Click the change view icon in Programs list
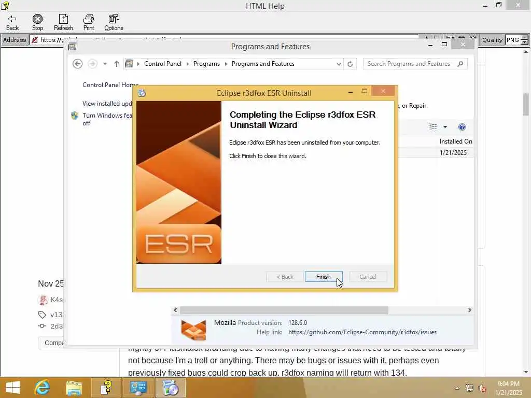 (433, 127)
